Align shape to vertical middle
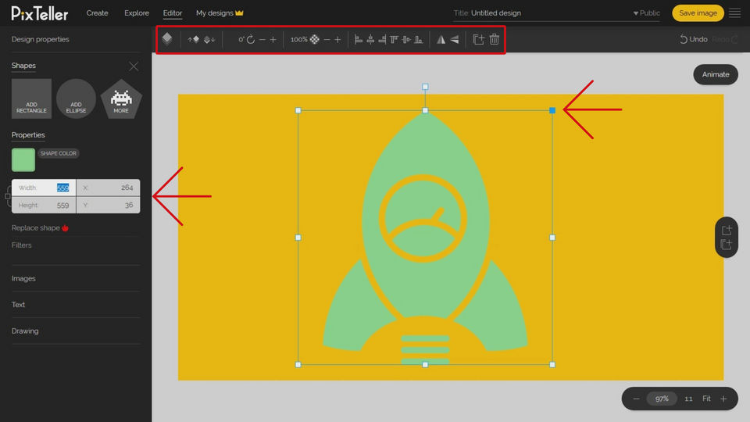The image size is (750, 422). pyautogui.click(x=406, y=39)
